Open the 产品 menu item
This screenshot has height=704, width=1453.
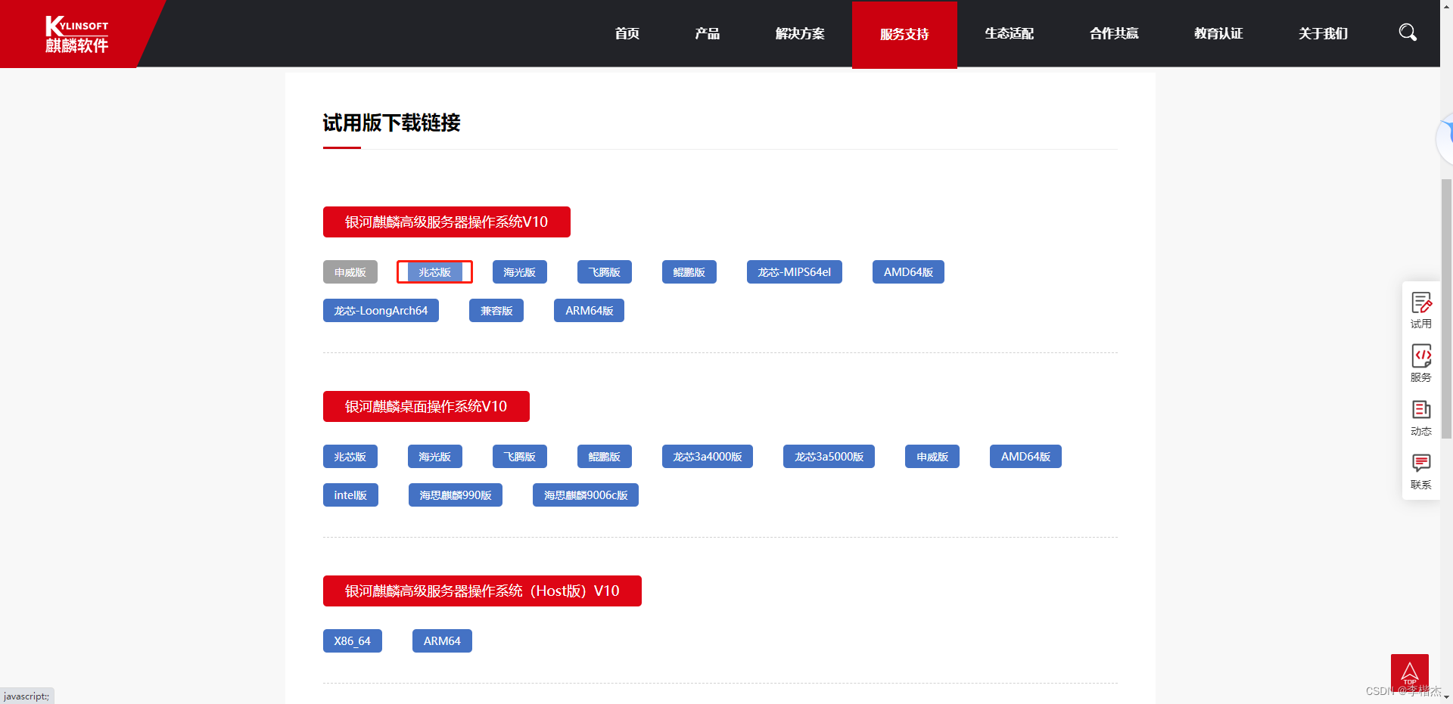(x=707, y=33)
